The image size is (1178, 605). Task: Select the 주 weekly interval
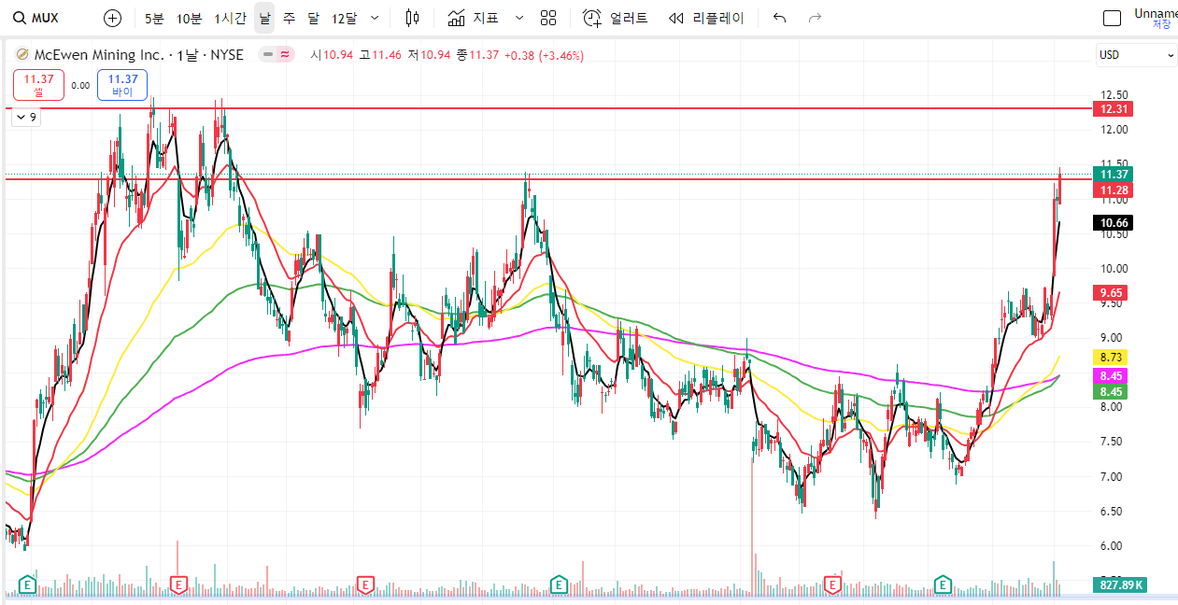(289, 18)
